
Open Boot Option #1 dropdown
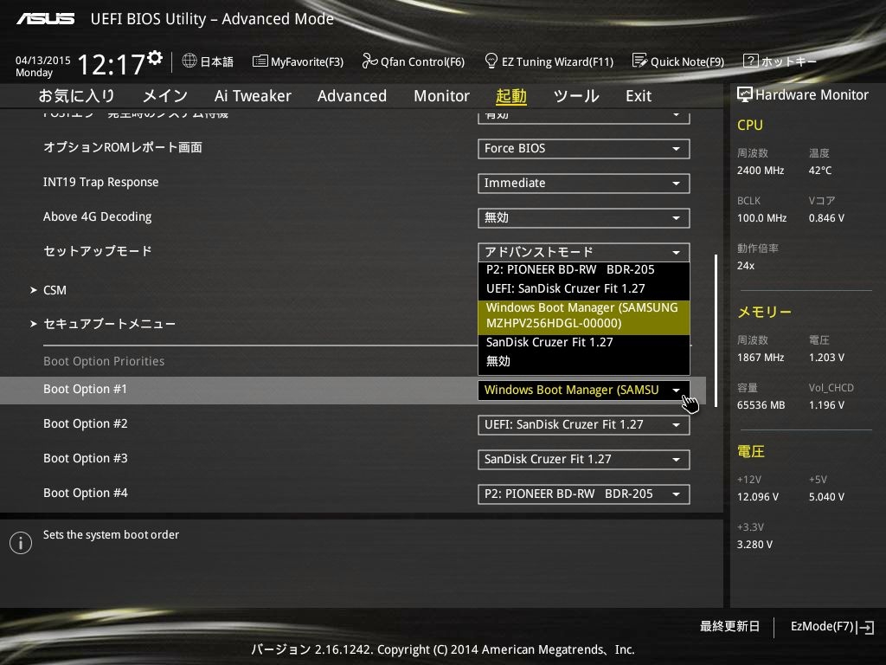click(x=584, y=391)
